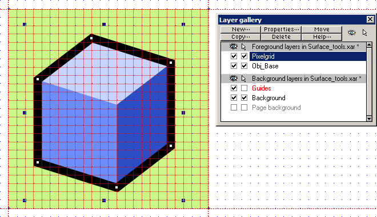Close the Layer gallery panel

tap(370, 19)
